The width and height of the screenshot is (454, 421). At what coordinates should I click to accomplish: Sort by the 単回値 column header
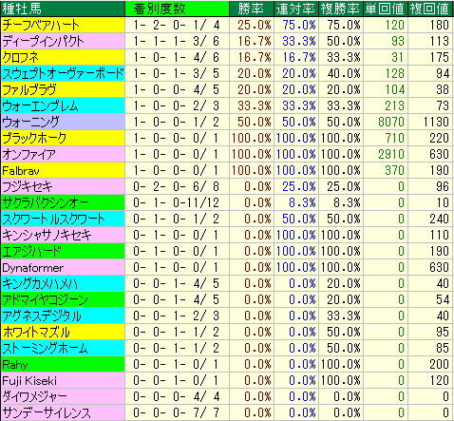point(385,9)
